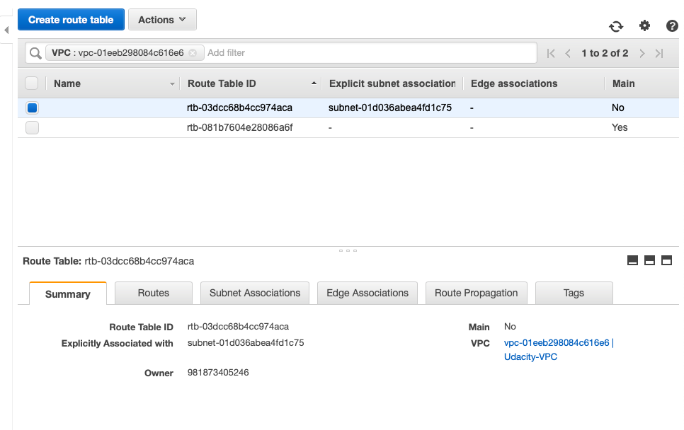Toggle the select-all header checkbox
Screen dimensions: 684x430
[32, 83]
